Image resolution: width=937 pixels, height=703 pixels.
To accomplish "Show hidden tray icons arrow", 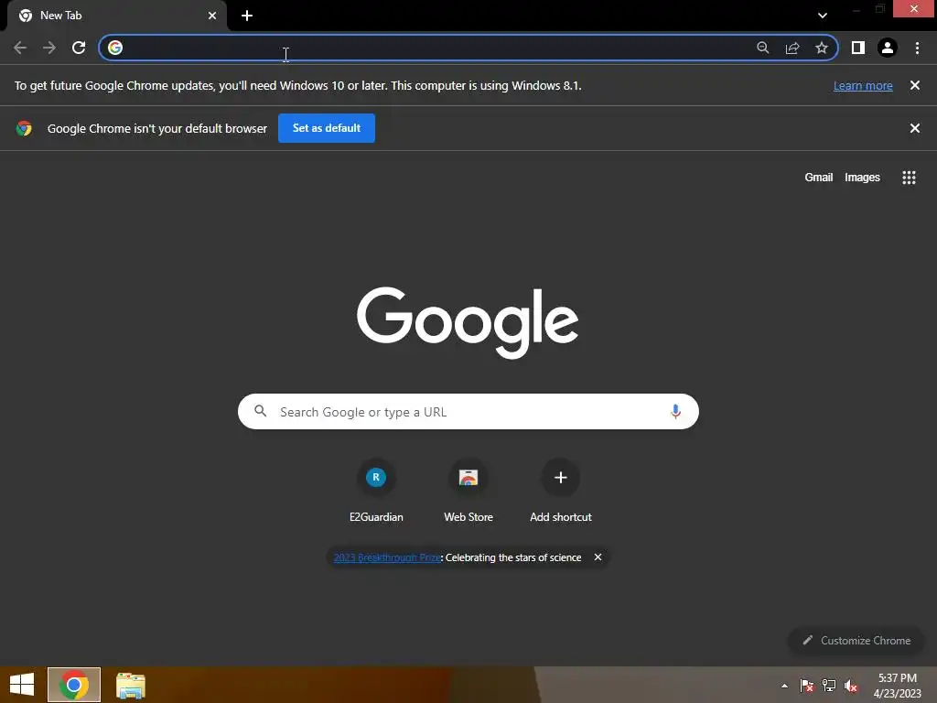I will (784, 686).
